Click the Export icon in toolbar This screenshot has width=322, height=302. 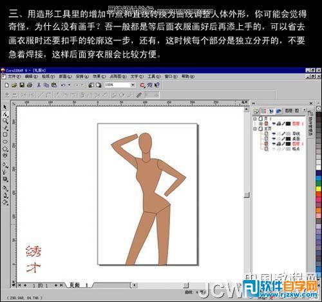[x=99, y=85]
